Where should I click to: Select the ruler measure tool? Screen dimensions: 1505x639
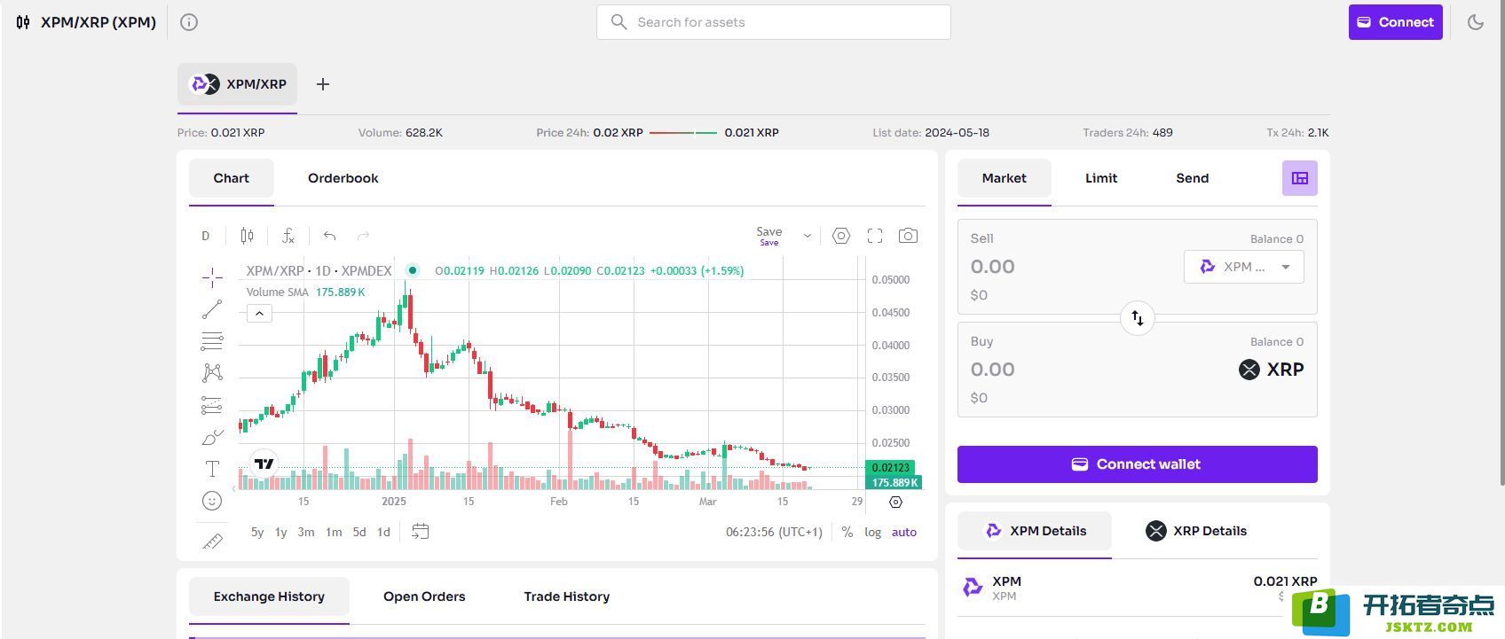(212, 541)
